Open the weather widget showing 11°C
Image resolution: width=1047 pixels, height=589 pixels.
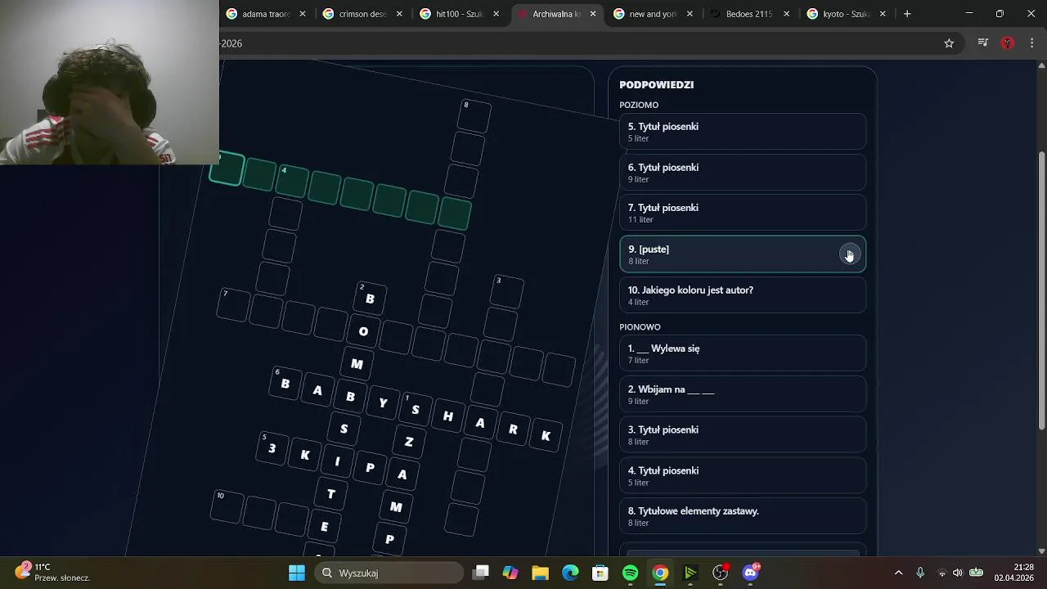tap(52, 572)
